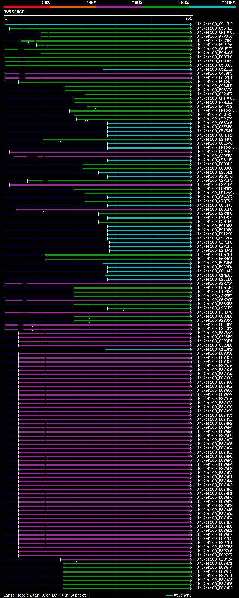239x598 pixels.
Task: Click the UniRef100_C0HIR9 entry
Action: [x=214, y=135]
